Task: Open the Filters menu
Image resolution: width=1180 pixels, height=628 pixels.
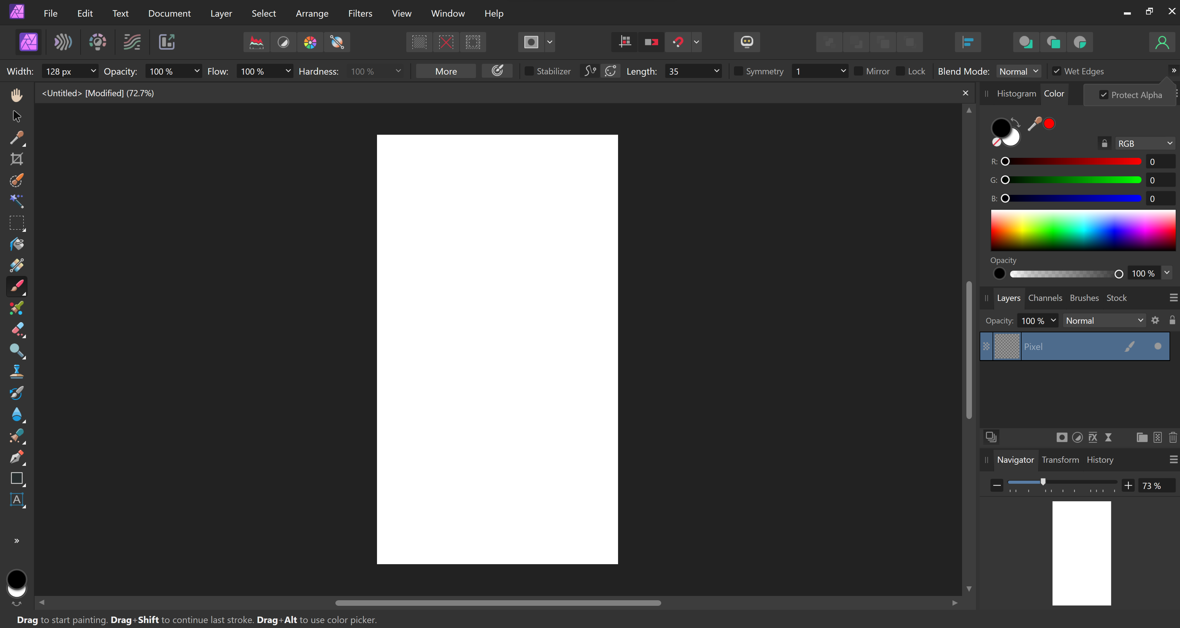Action: tap(360, 13)
